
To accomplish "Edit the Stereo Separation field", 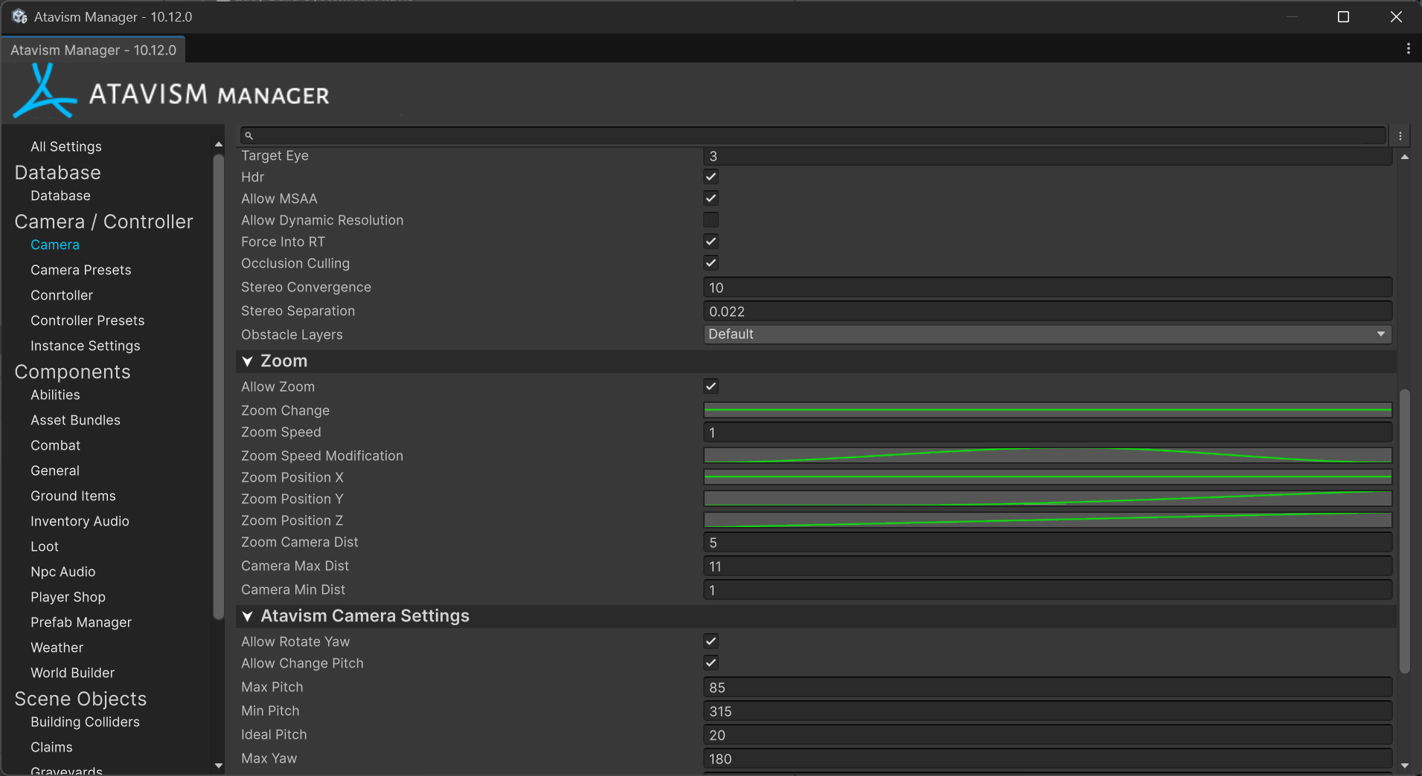I will click(x=1048, y=311).
